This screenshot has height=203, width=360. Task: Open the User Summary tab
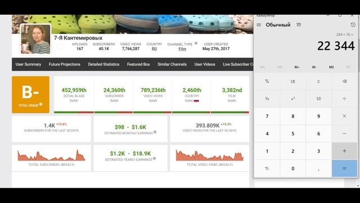tap(28, 64)
